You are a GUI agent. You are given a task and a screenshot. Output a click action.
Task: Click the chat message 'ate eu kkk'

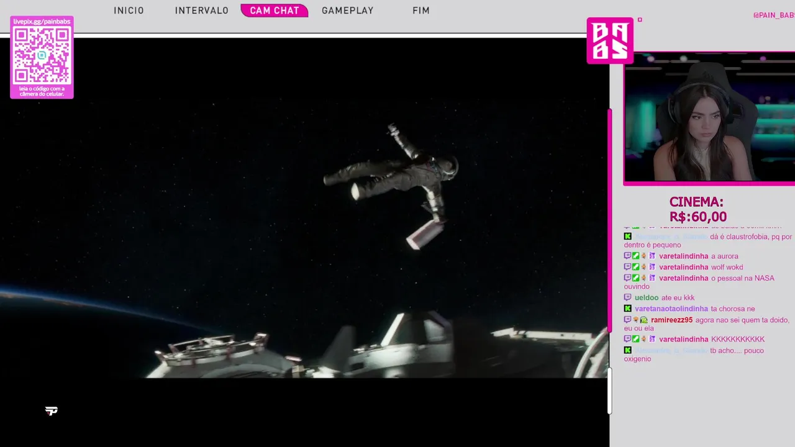pyautogui.click(x=678, y=297)
